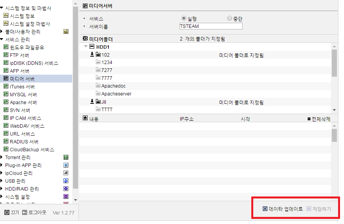Screen dimensions: 344x224
Task: Select the TTTT folder
Action: pyautogui.click(x=104, y=109)
